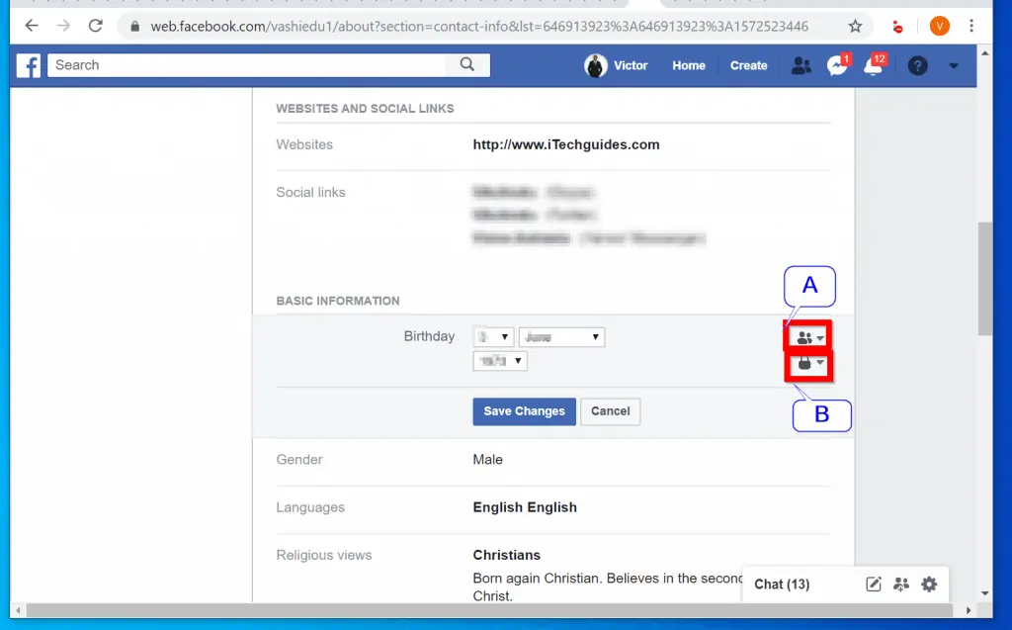Open the account menu down arrow
Viewport: 1012px width, 630px height.
tap(954, 66)
